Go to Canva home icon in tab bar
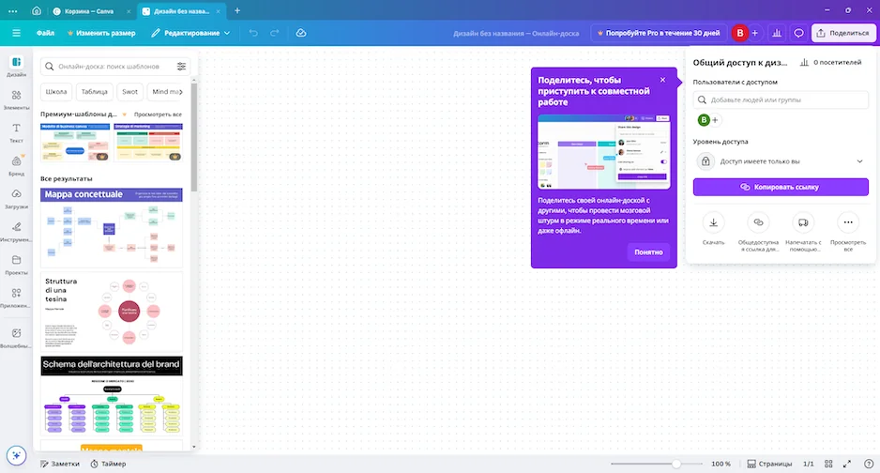This screenshot has height=473, width=880. tap(37, 10)
